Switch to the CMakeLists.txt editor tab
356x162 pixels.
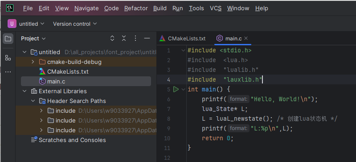click(183, 39)
